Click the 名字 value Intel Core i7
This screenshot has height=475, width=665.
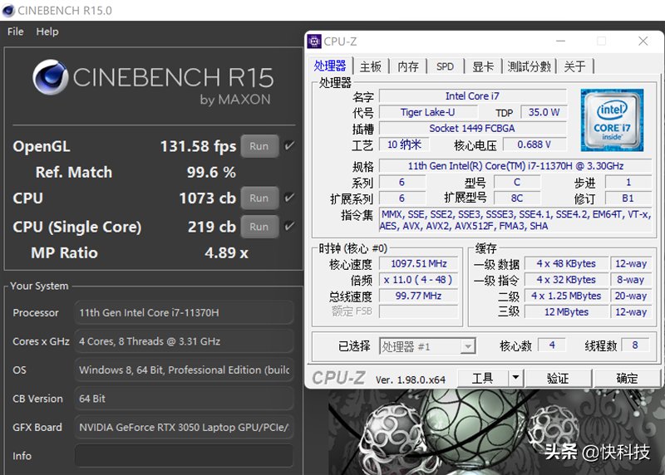[x=472, y=96]
